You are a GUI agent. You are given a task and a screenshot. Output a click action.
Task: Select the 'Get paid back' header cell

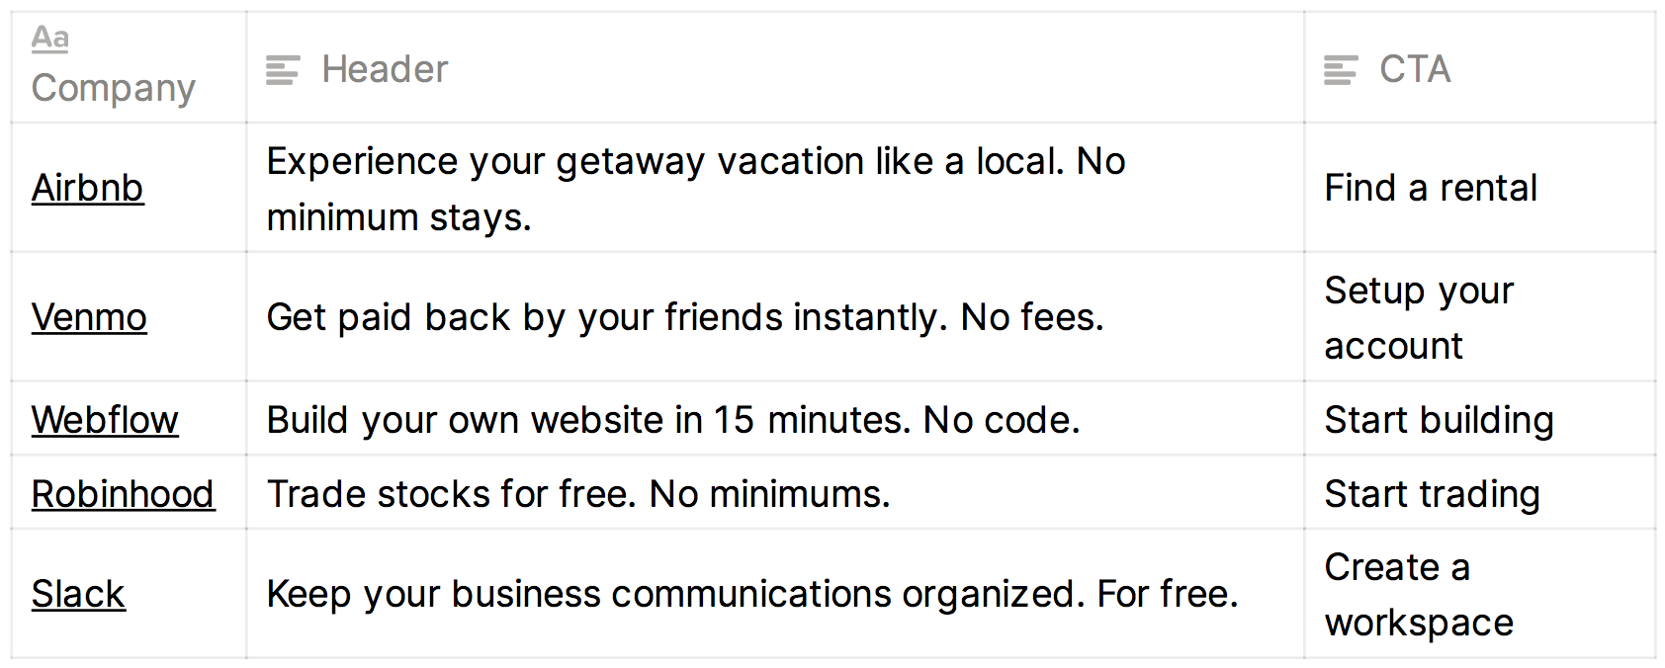(775, 317)
